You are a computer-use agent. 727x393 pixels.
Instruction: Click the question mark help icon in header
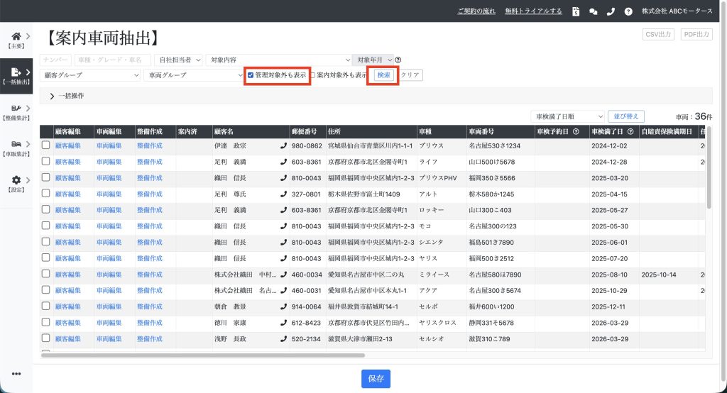click(x=628, y=11)
